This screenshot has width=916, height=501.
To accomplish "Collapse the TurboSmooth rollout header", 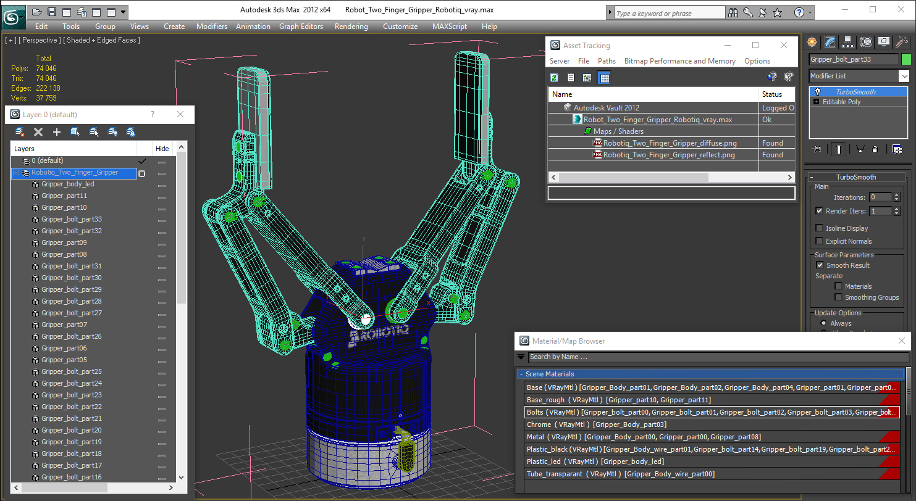I will click(856, 177).
